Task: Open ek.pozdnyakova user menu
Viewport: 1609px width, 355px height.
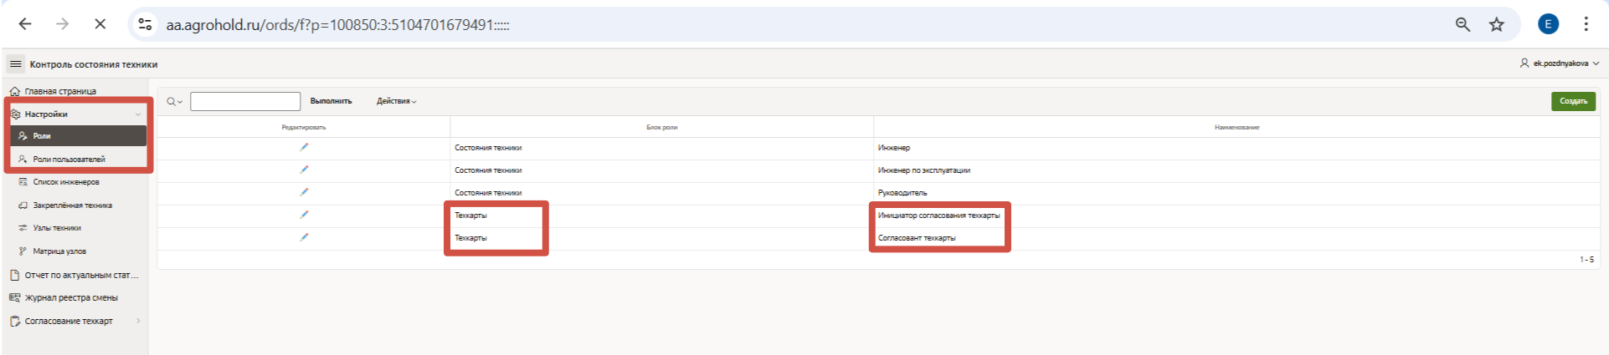Action: 1559,63
